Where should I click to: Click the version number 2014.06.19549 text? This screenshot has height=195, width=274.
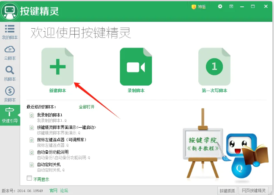(x=30, y=191)
